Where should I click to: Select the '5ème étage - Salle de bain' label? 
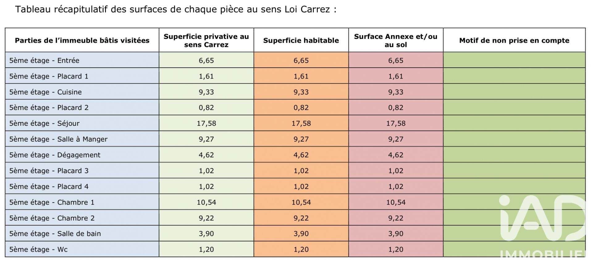point(55,234)
